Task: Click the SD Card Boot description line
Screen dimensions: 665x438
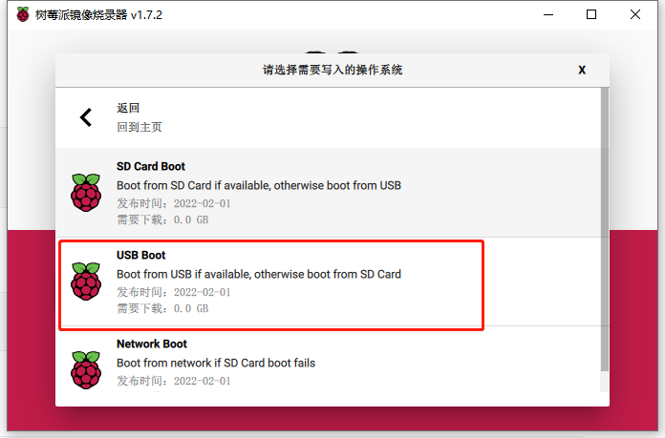Action: (259, 185)
